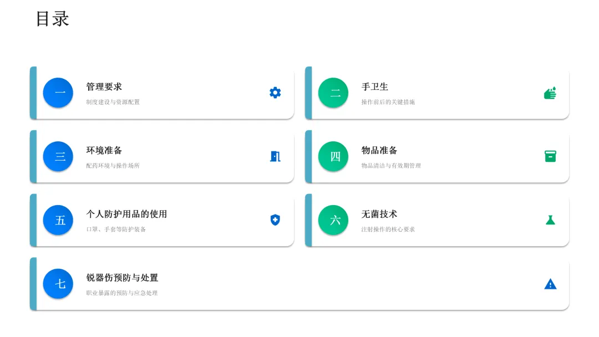Open the 手卫生 section title
Viewport: 599px width, 337px height.
point(375,86)
